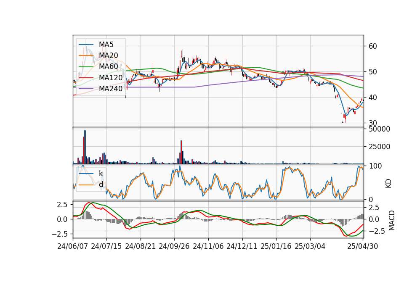This screenshot has width=404, height=290.
Task: Click the 25/04/30 date label
Action: pos(363,246)
